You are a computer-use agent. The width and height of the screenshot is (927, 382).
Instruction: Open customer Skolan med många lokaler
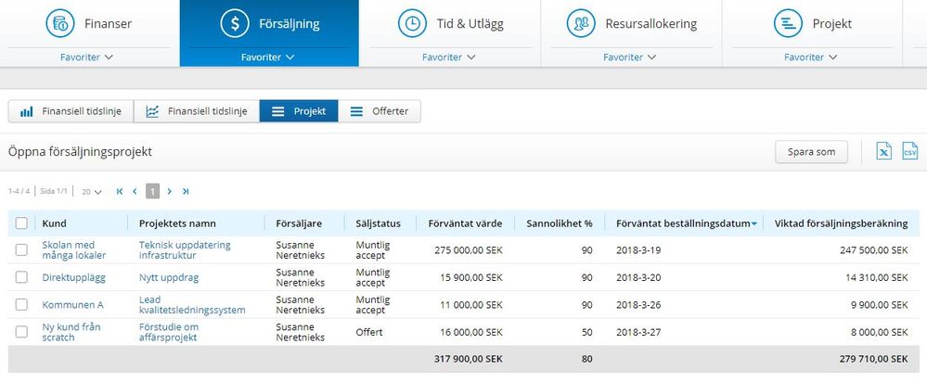[x=74, y=249]
